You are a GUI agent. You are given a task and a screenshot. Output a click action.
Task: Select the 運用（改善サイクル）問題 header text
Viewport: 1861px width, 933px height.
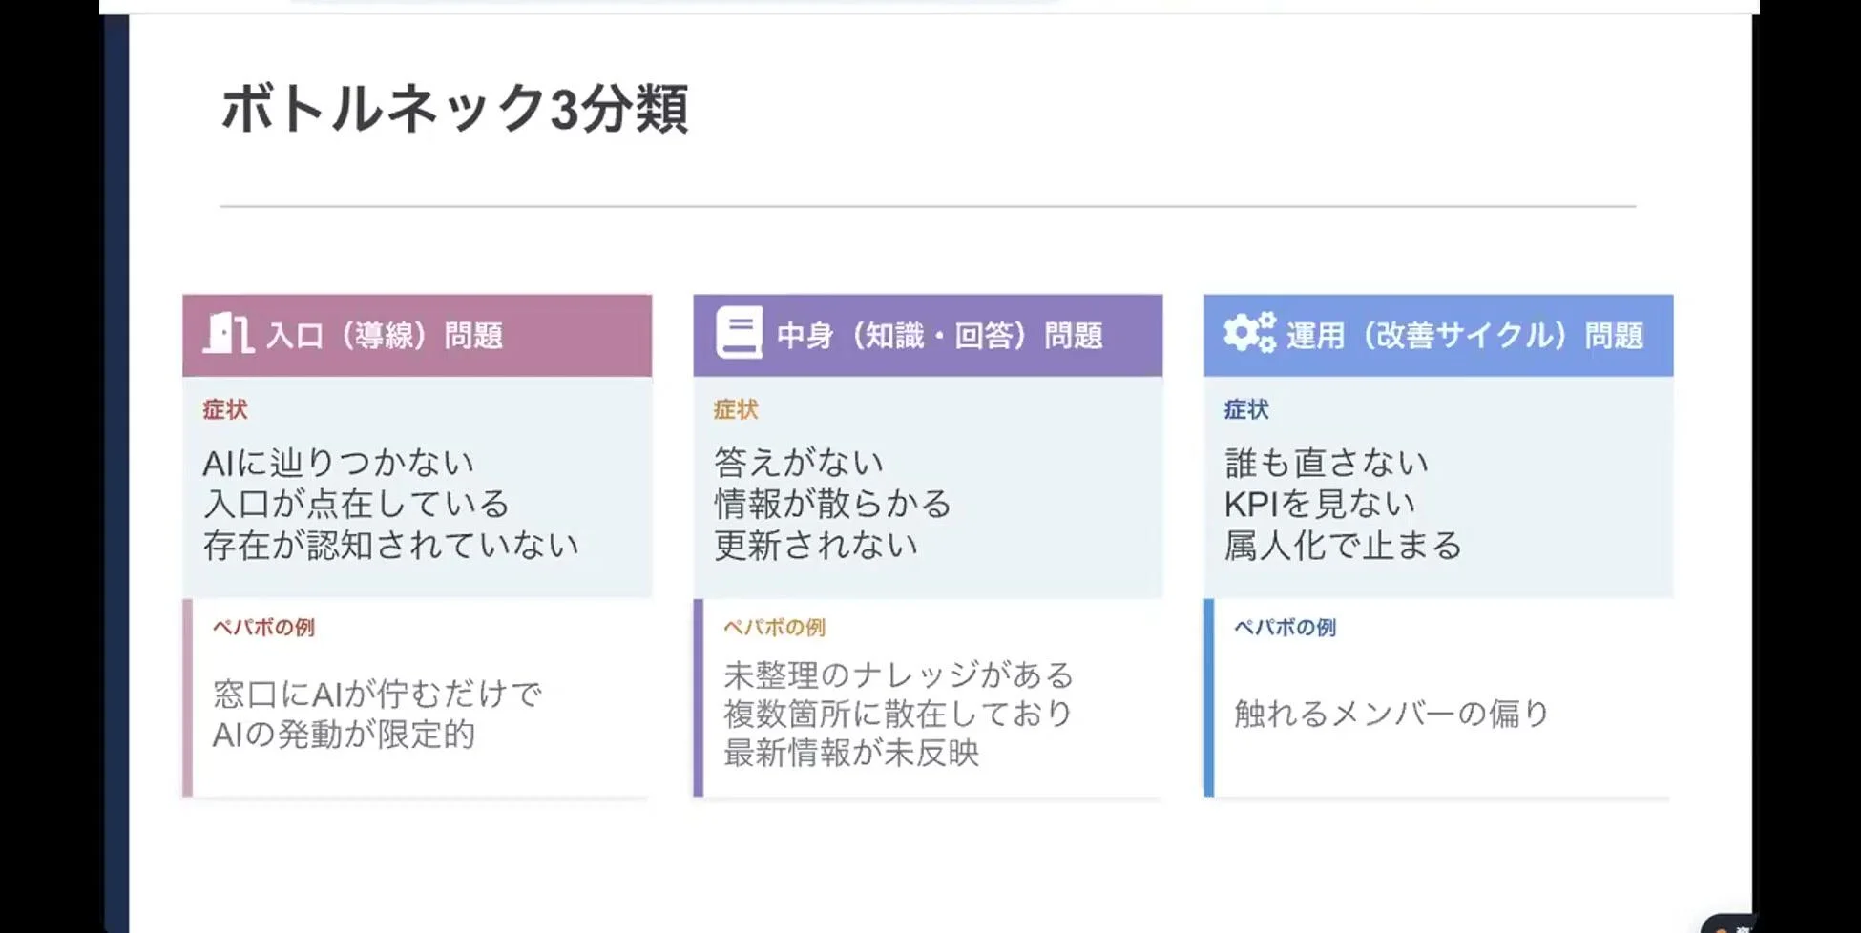1464,336
